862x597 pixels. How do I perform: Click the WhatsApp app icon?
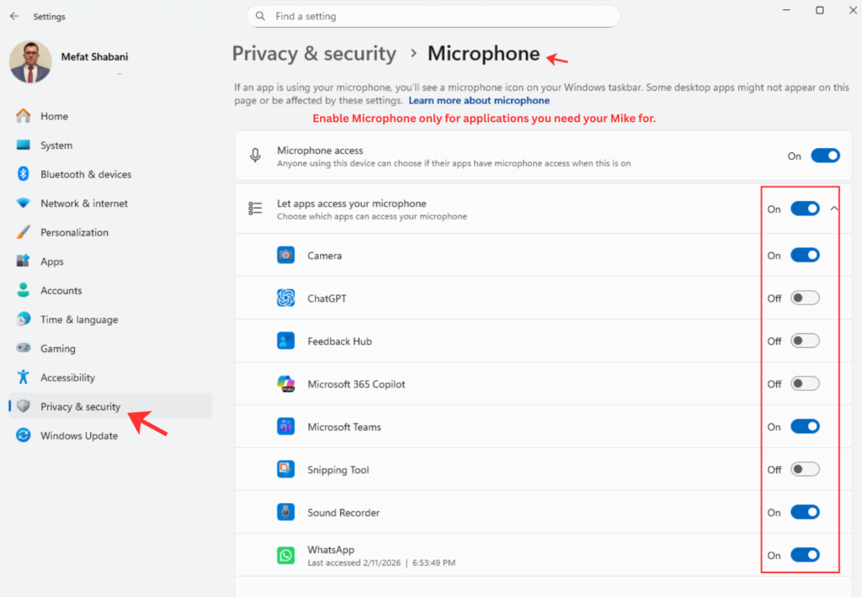[285, 556]
